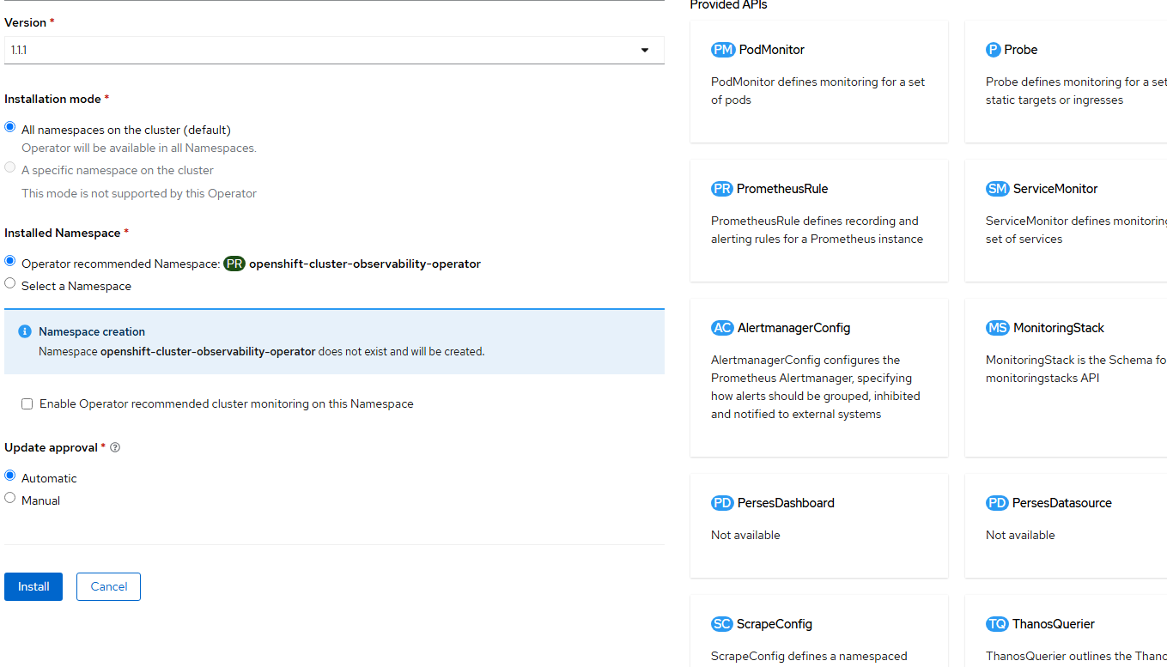Click the PD badge beside PersesDashboard

point(722,503)
